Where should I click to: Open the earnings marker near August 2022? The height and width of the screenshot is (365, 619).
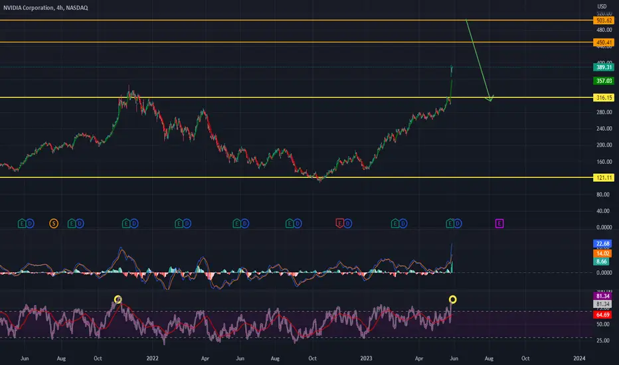[x=290, y=224]
